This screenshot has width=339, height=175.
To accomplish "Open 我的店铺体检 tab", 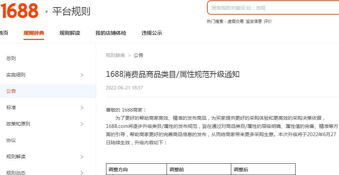I will point(111,33).
